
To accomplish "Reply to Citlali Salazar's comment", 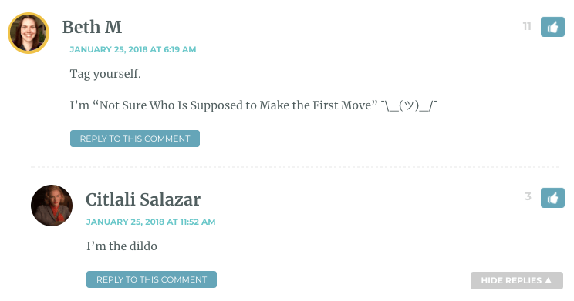I will 151,279.
